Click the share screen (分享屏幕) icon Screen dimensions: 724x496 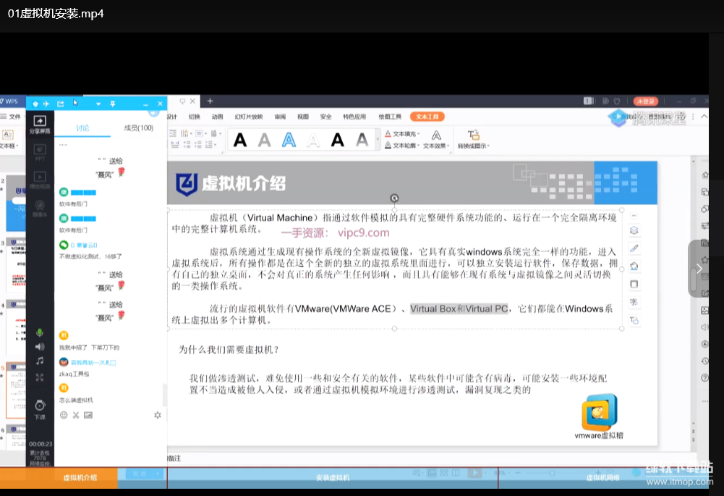[x=40, y=125]
